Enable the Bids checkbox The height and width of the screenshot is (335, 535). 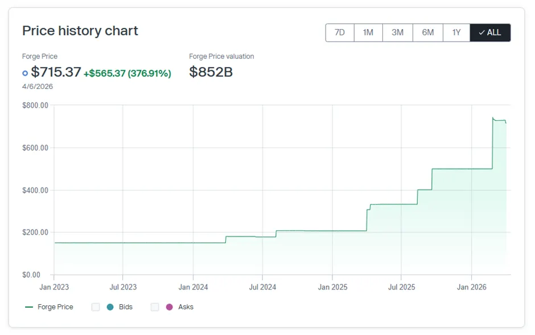[x=96, y=307]
